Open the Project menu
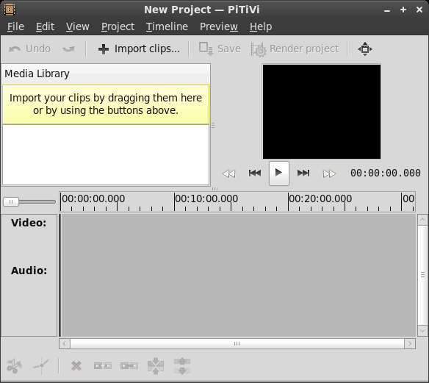Screen dimensions: 429x383 pos(118,26)
